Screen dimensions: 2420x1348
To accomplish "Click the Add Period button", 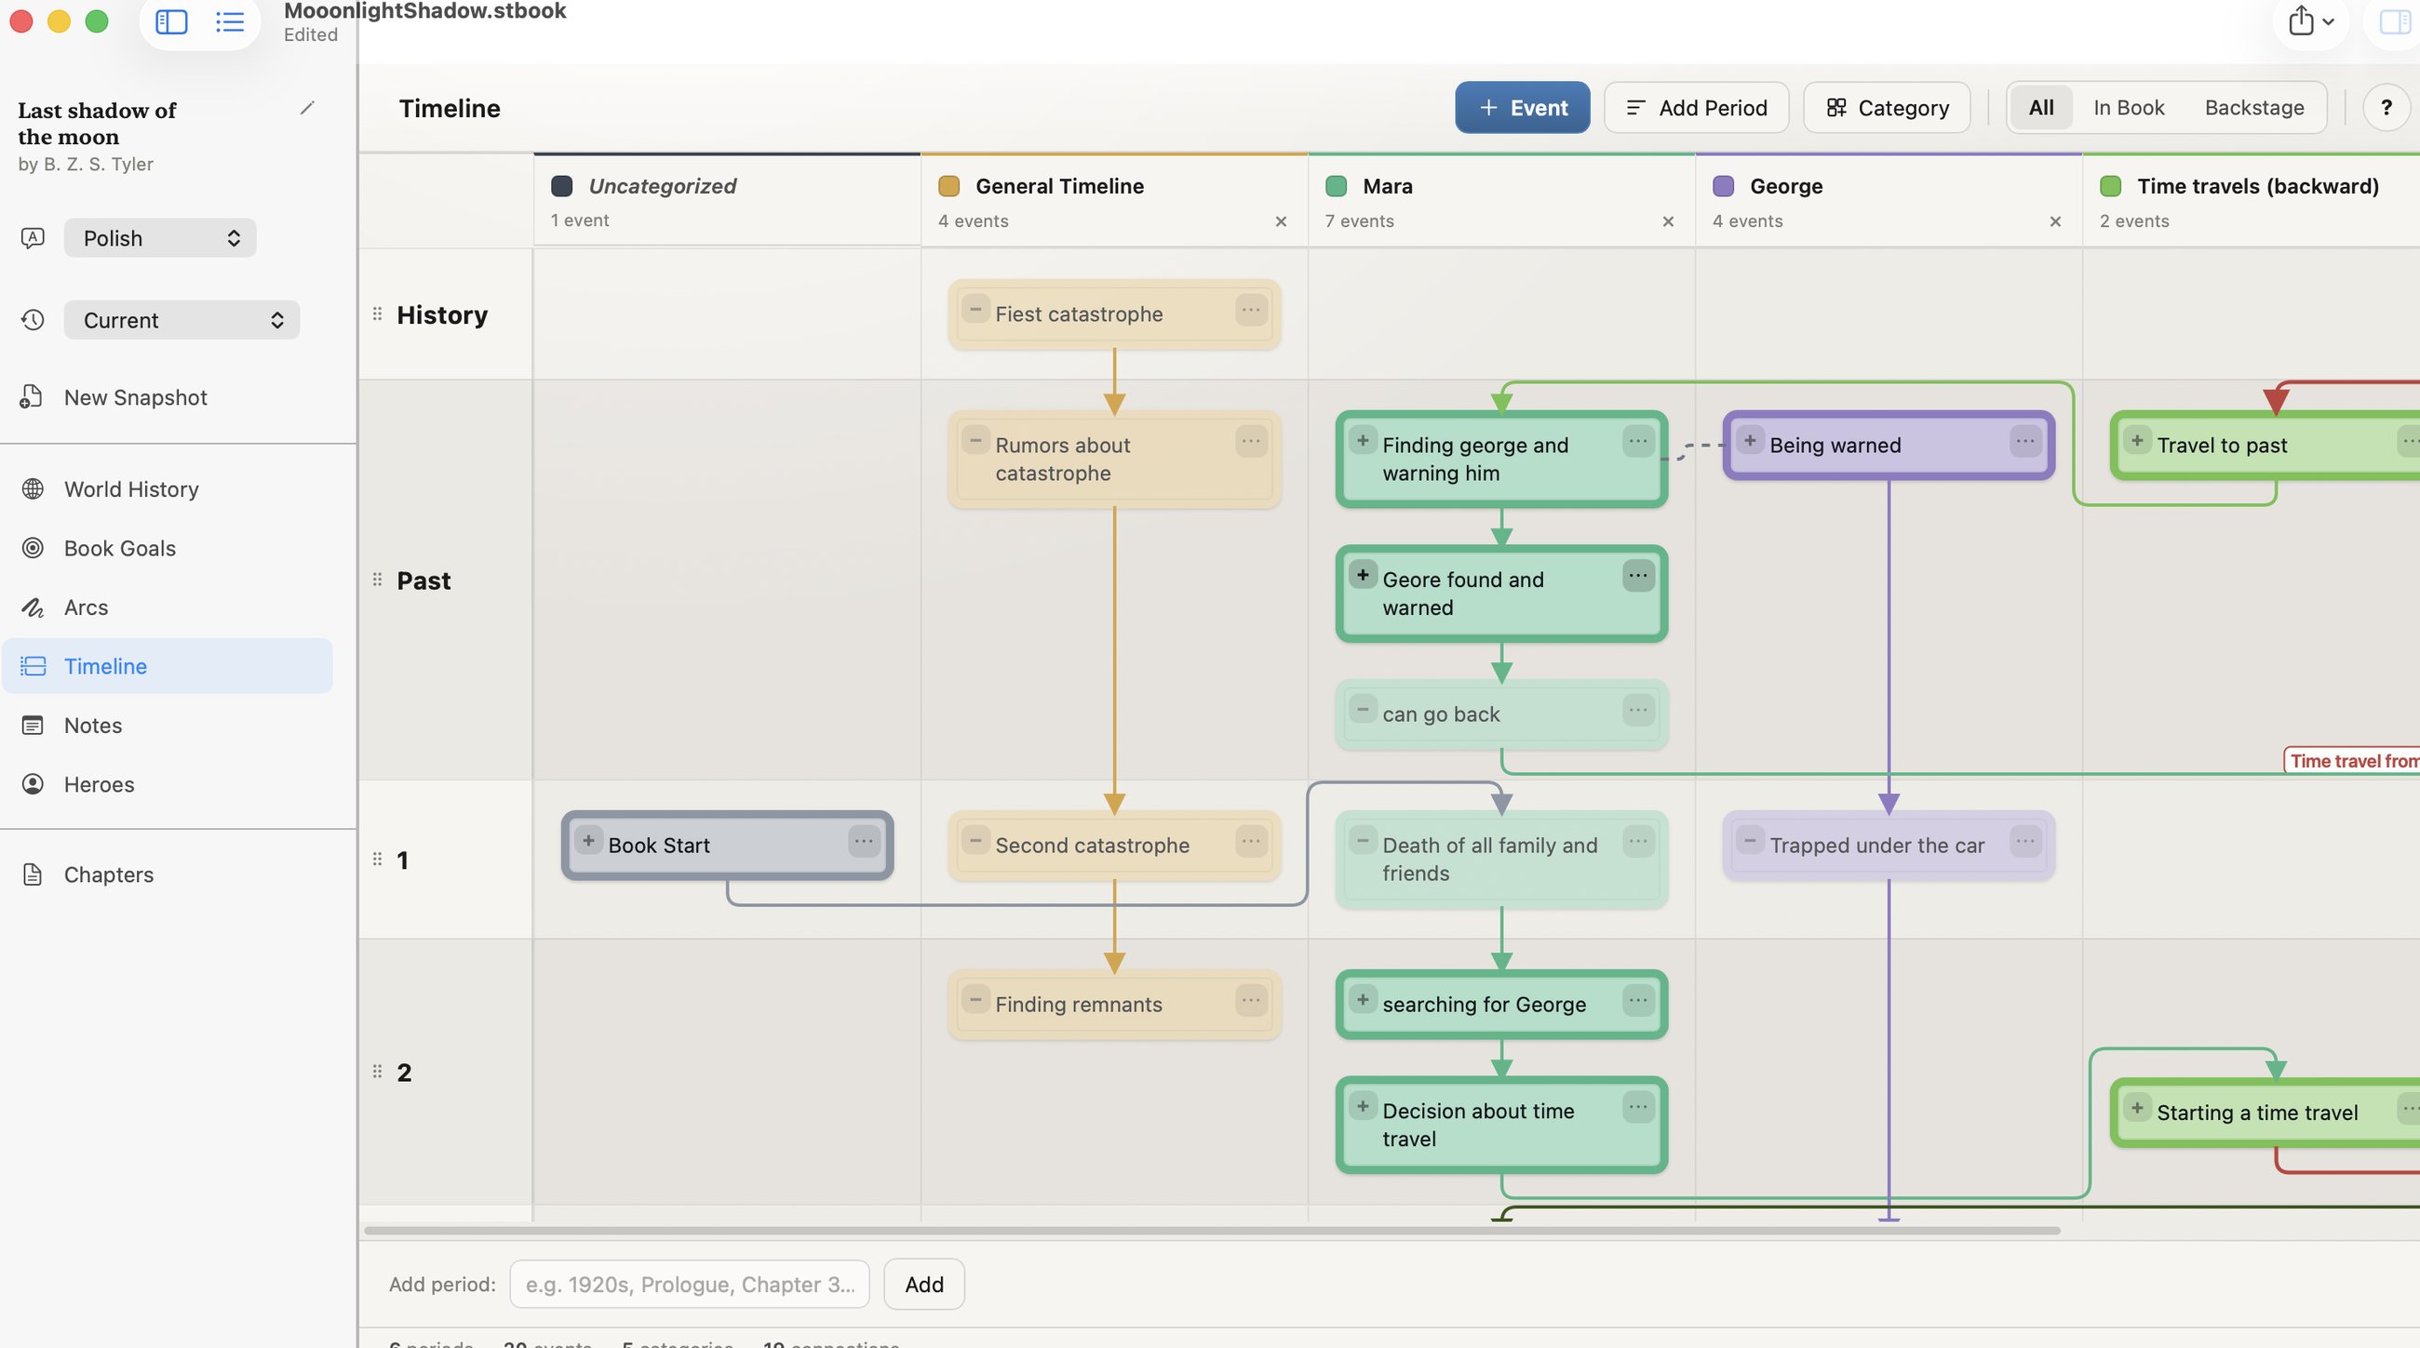I will click(x=1696, y=108).
